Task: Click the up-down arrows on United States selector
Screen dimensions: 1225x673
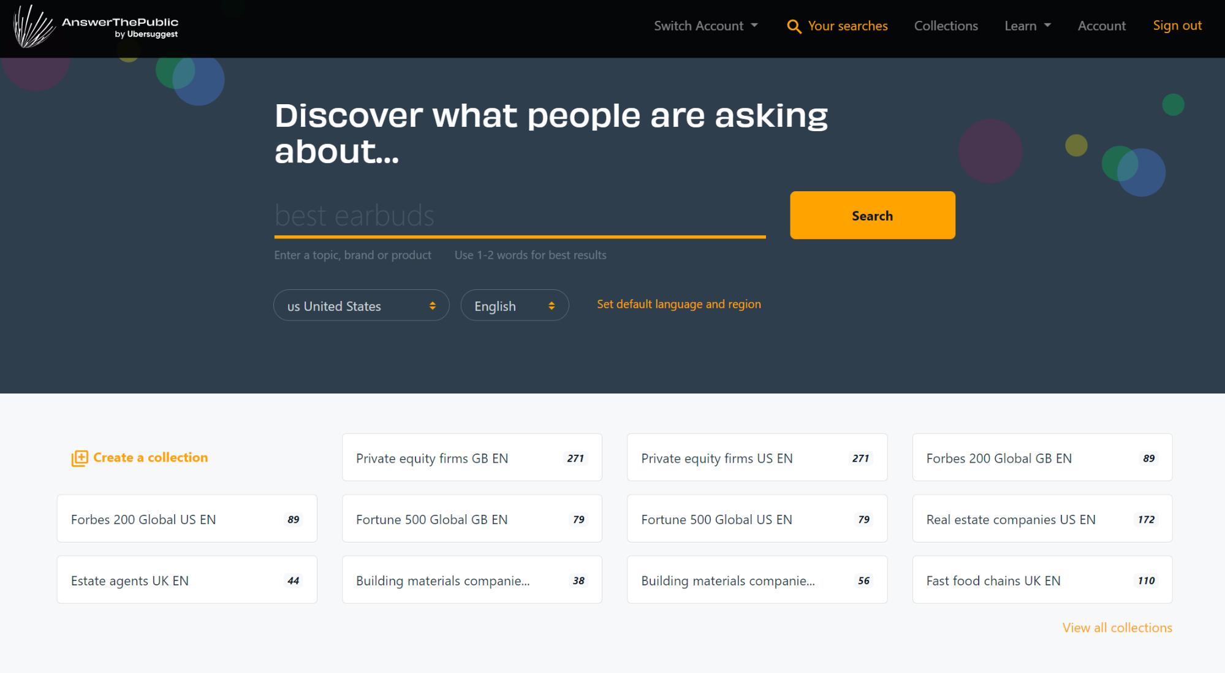Action: [x=433, y=305]
